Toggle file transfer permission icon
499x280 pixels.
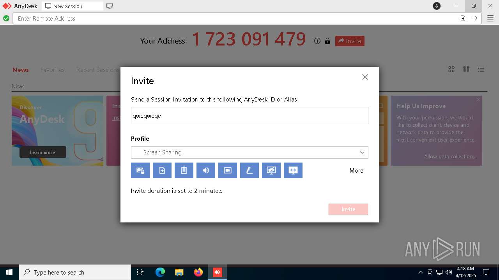(162, 170)
